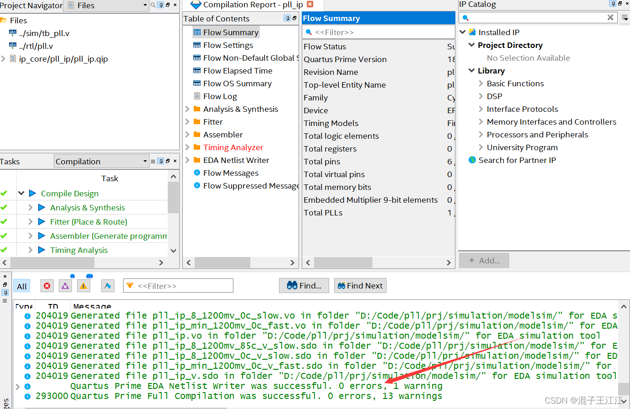Click Search for Partner IP link

coord(517,160)
